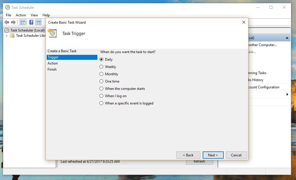Click the Task Scheduler Library folder icon
The width and height of the screenshot is (296, 180).
click(x=12, y=36)
